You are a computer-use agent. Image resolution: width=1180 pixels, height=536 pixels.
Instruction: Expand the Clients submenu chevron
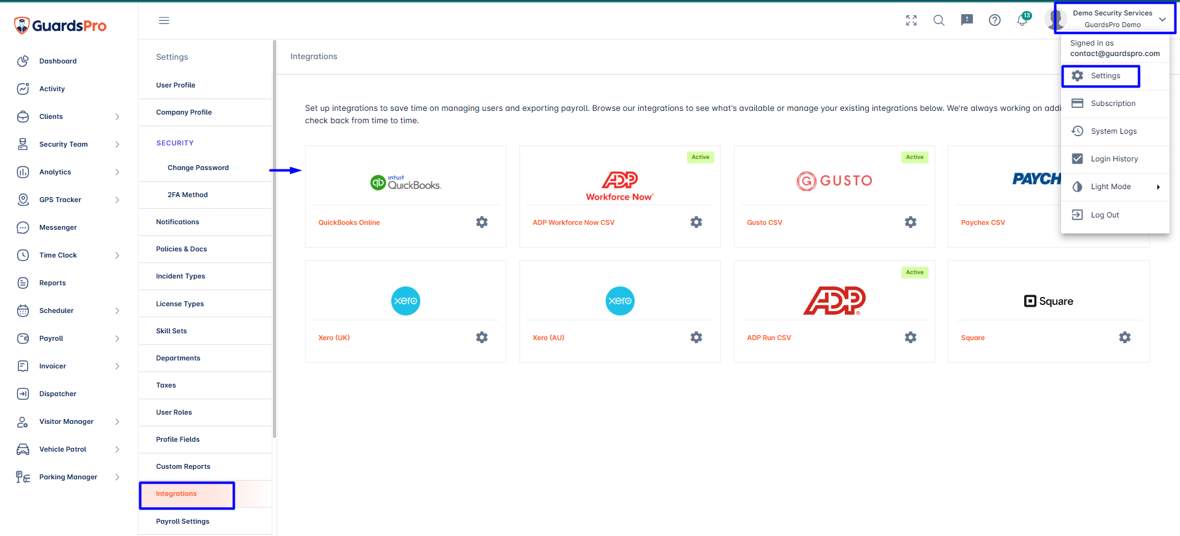pos(117,116)
